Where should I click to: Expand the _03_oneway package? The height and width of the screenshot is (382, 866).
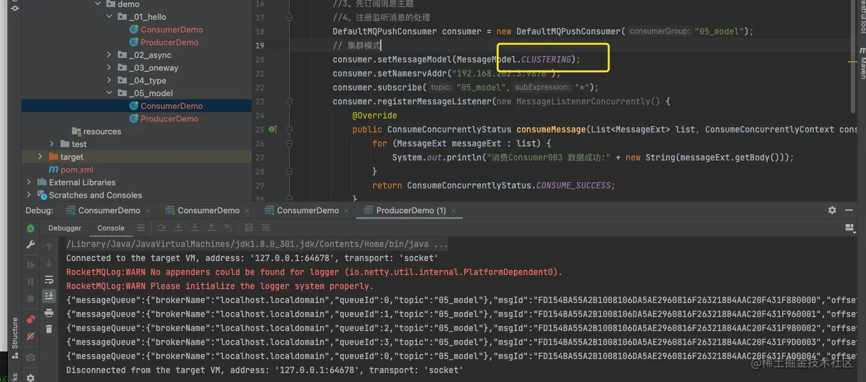(110, 68)
